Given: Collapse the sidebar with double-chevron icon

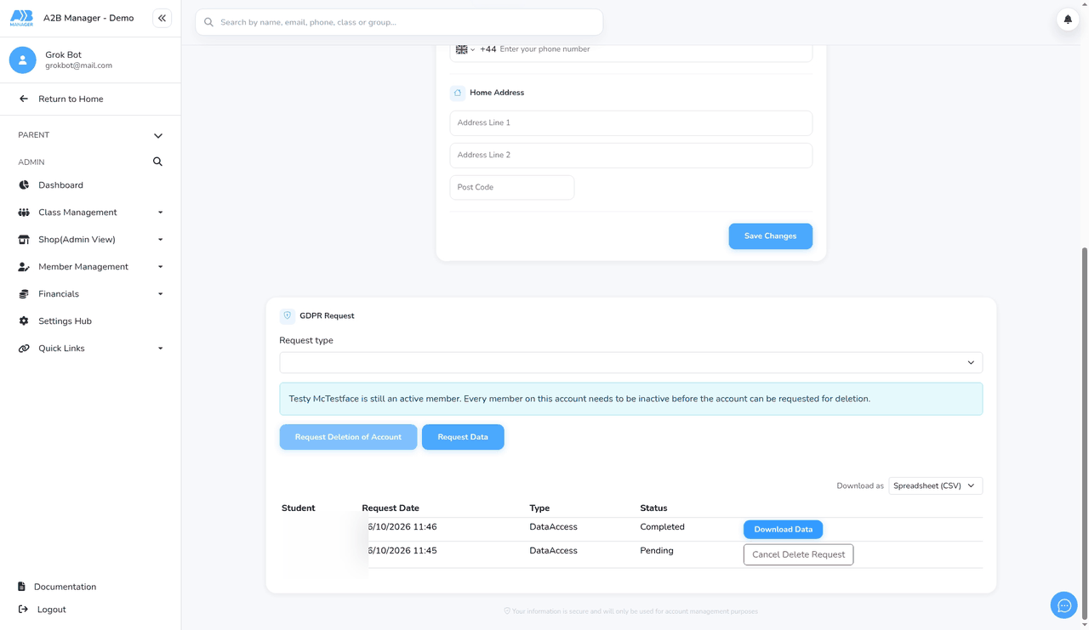Looking at the screenshot, I should pyautogui.click(x=162, y=18).
